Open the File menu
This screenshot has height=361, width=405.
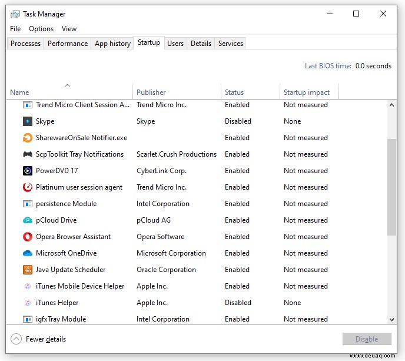[15, 29]
